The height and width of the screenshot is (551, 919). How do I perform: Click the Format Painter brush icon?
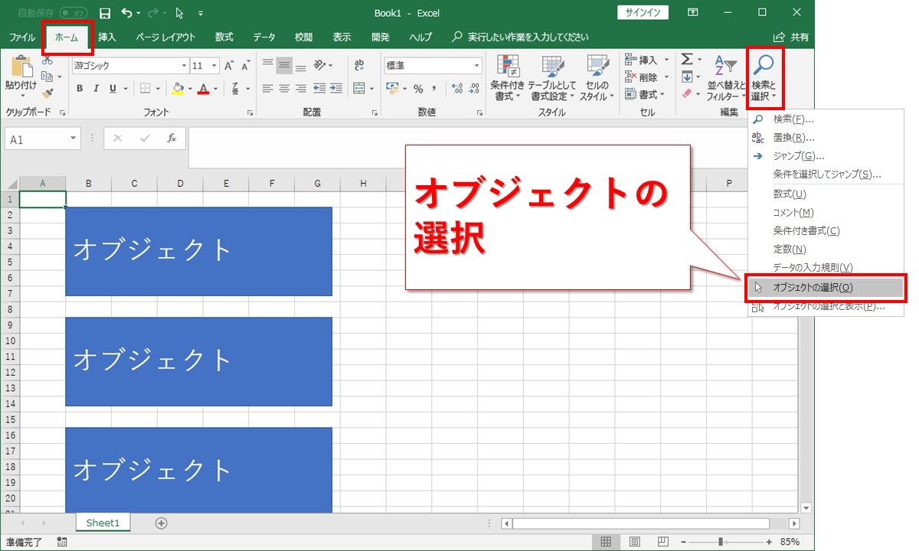tap(47, 93)
